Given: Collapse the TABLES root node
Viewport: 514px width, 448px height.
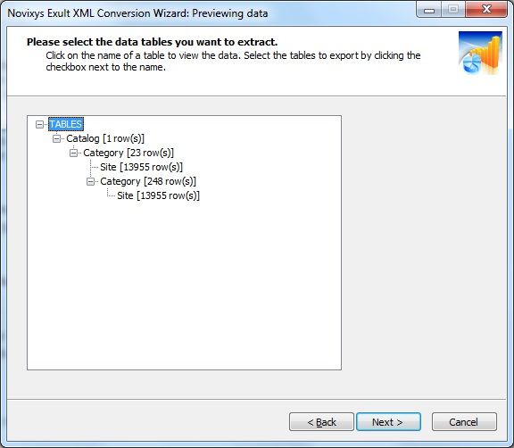Looking at the screenshot, I should [x=39, y=124].
